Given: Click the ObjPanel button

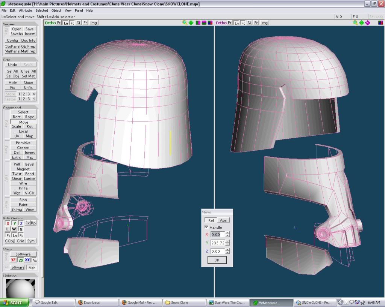Looking at the screenshot, I should click(12, 46).
